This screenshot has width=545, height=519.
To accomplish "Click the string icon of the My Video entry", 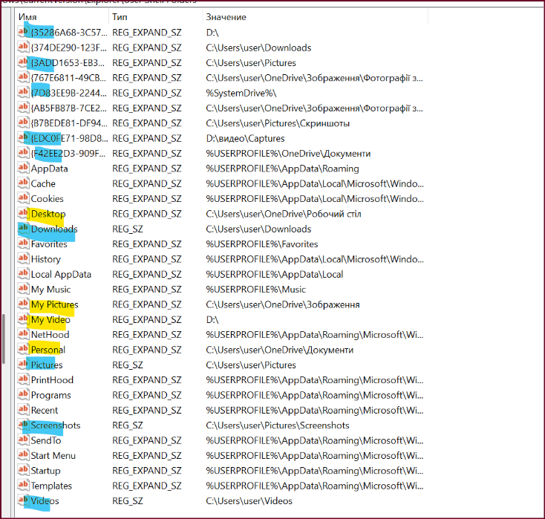I will pos(23,319).
